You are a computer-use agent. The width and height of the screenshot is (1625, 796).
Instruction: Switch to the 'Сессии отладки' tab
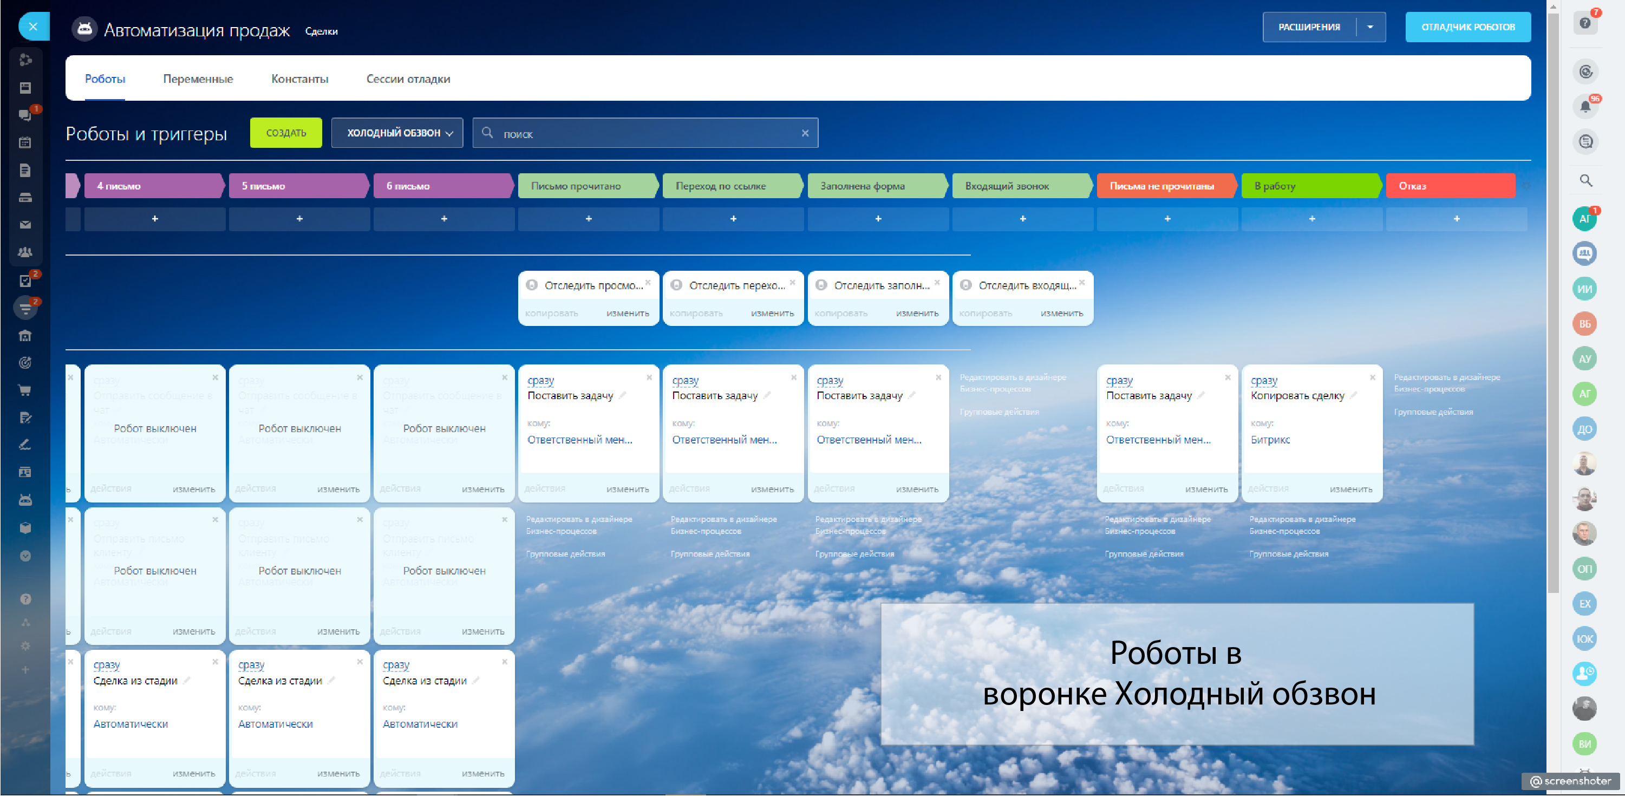click(408, 79)
